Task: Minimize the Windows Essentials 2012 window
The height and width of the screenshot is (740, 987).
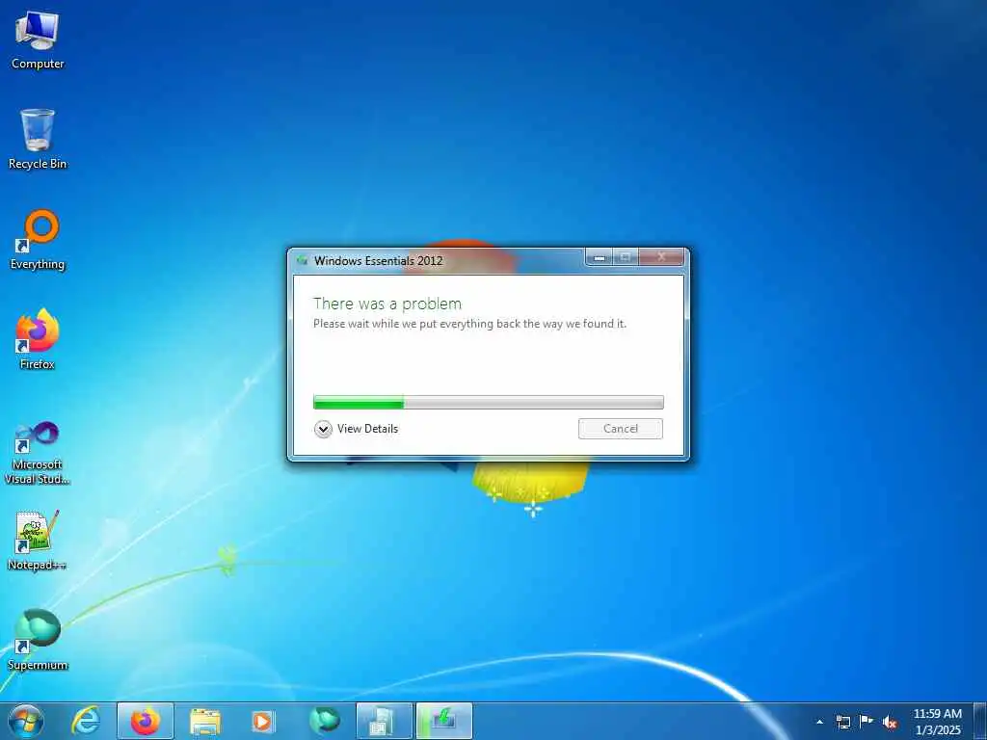Action: point(600,256)
